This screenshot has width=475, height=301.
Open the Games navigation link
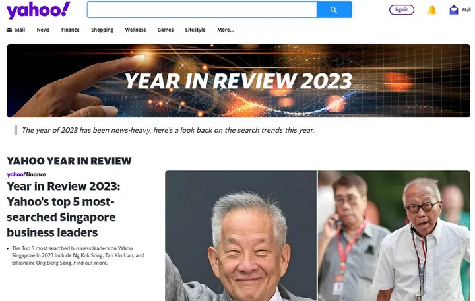[x=166, y=30]
